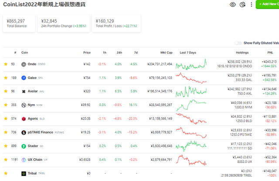Sort table by the Coin column header

(x=24, y=53)
